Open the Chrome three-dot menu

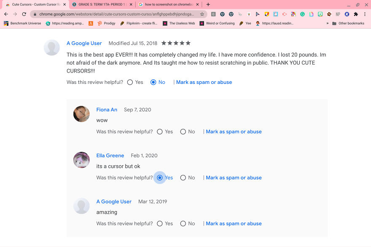tap(365, 14)
